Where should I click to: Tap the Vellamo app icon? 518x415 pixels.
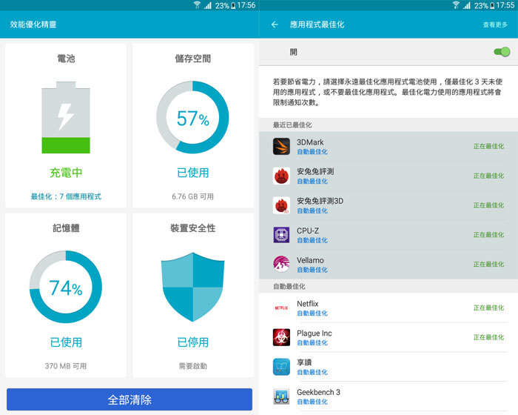281,264
